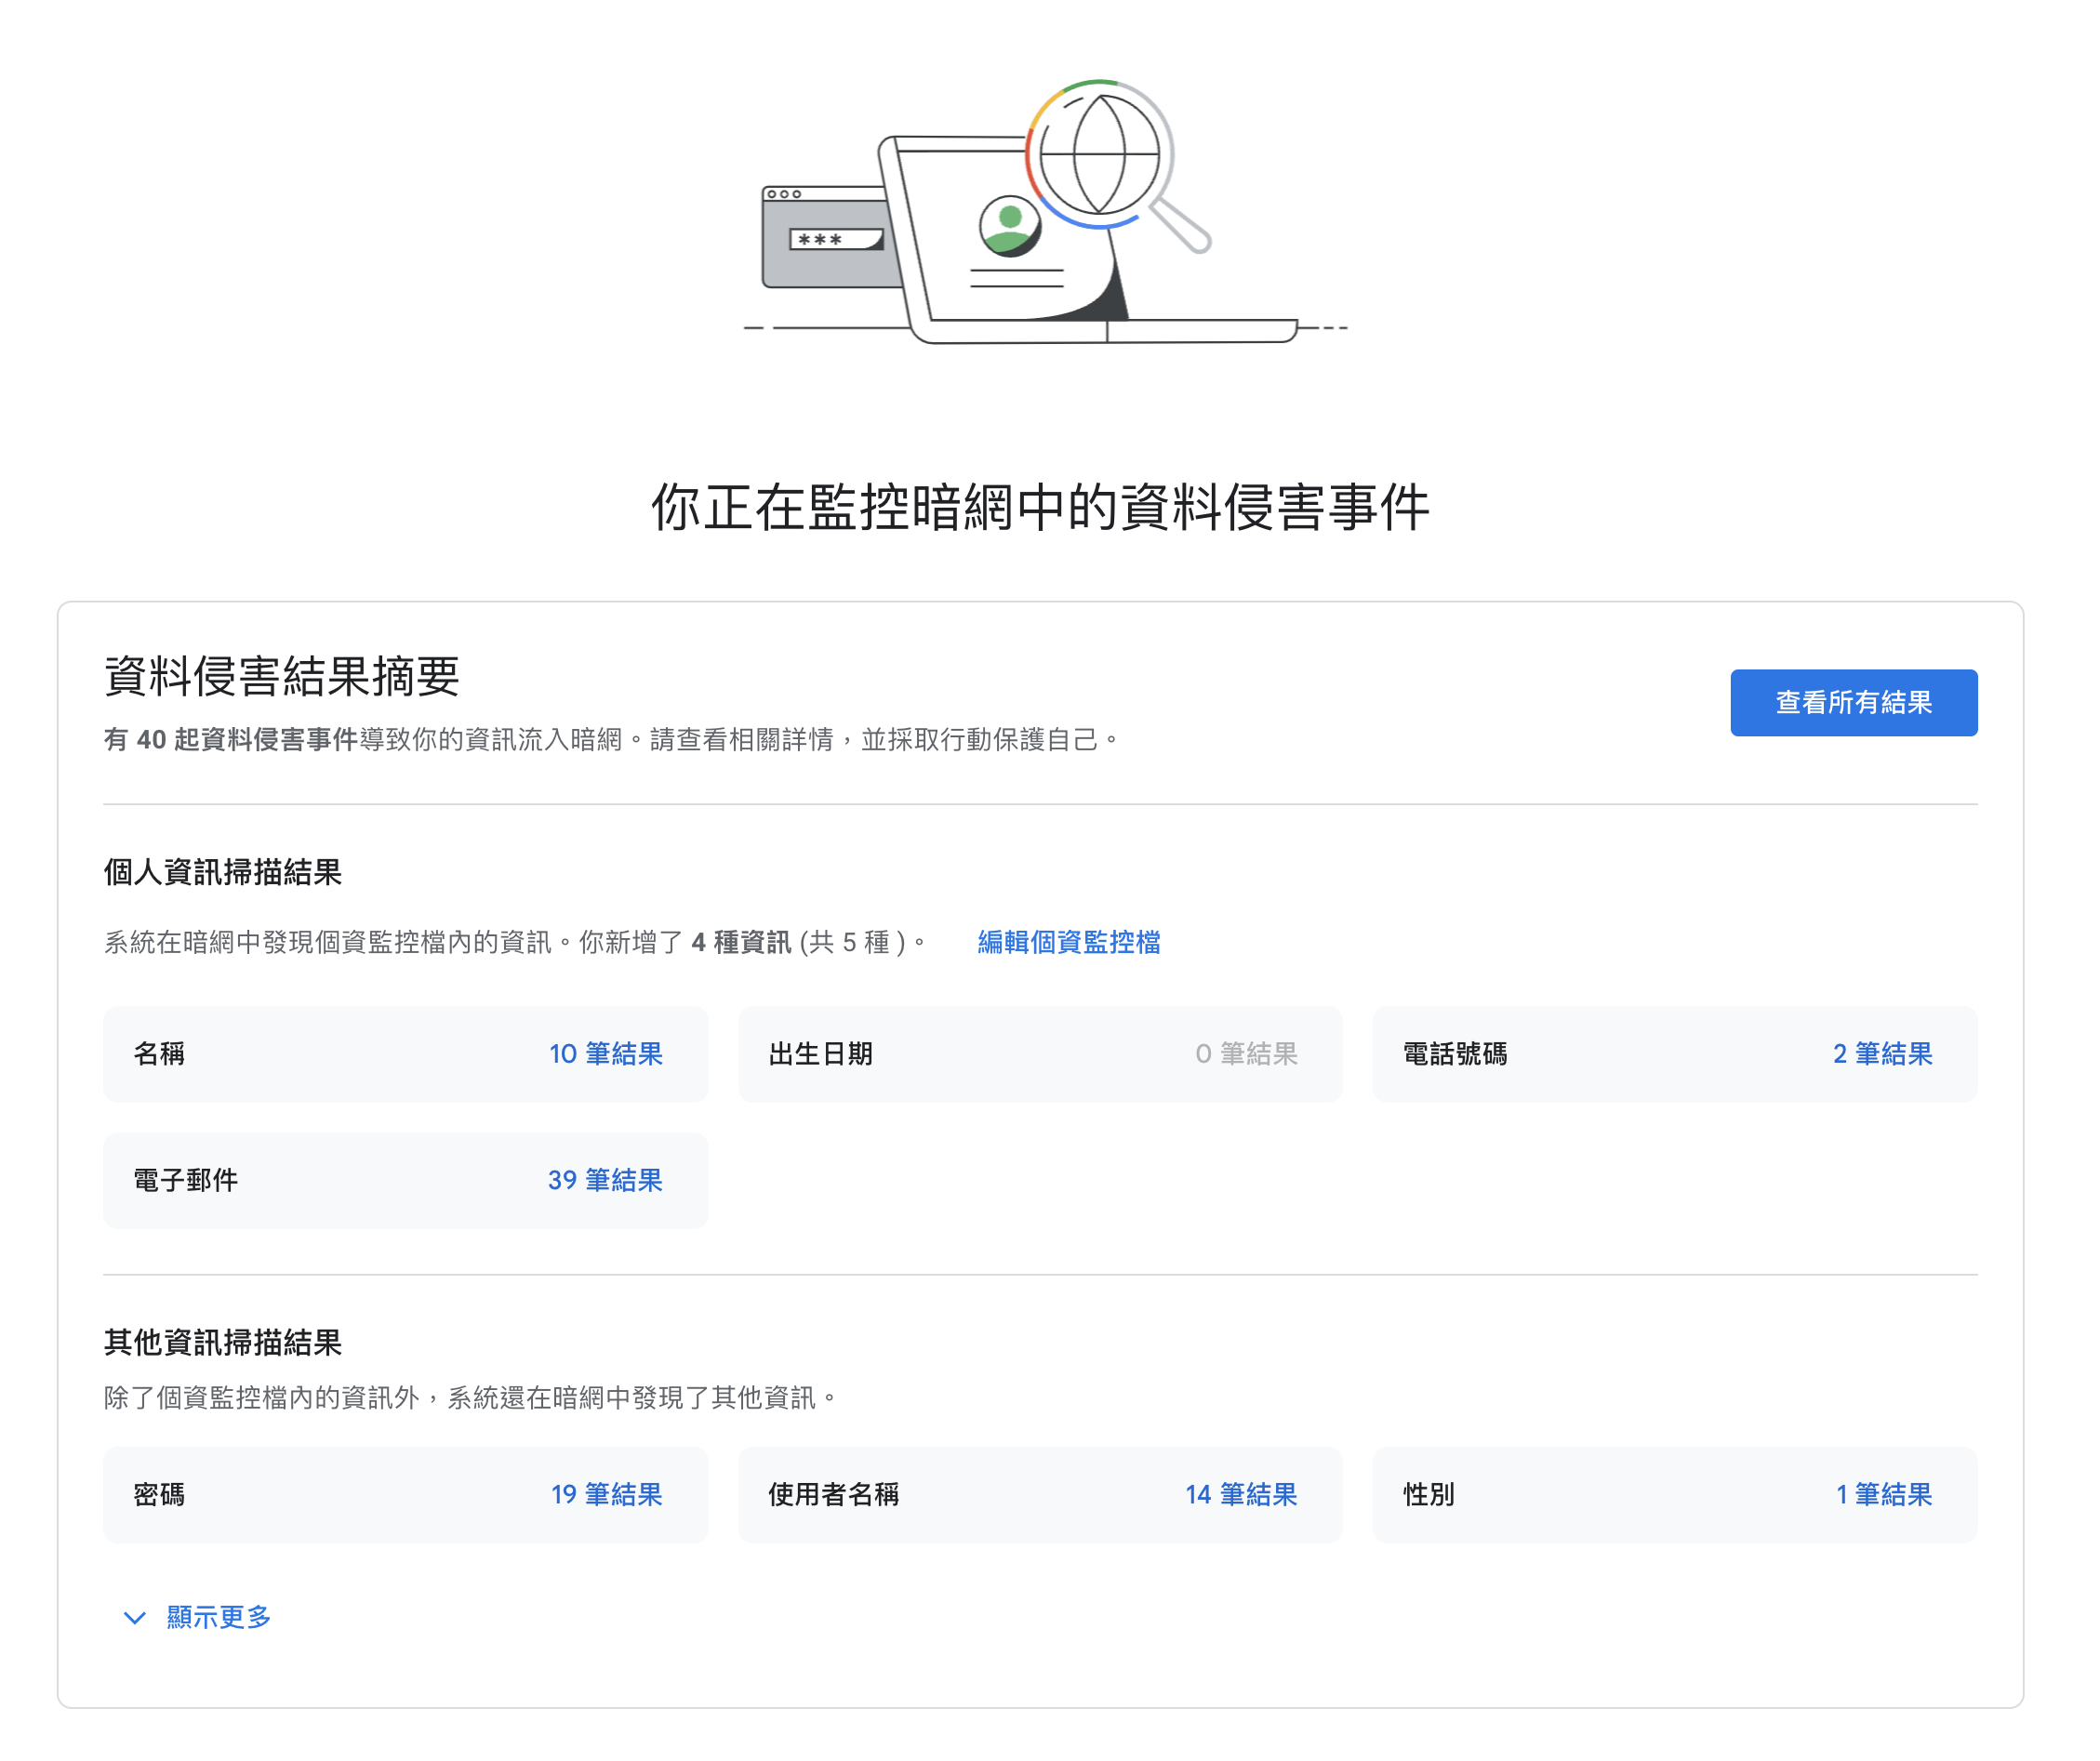Click the magnifying glass globe illustration
Screen dimensions: 2100x1761
1100,155
